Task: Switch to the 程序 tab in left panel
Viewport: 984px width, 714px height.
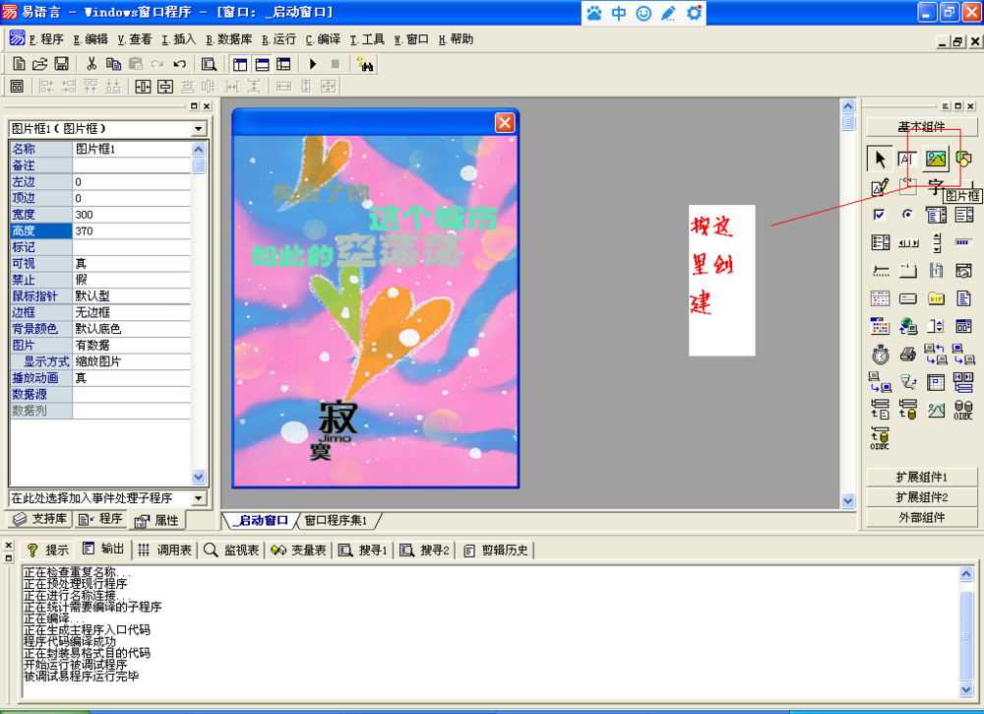Action: [100, 519]
